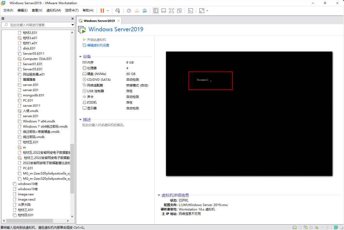Click inside the black VM console screen
This screenshot has height=230, width=344.
pos(249,114)
